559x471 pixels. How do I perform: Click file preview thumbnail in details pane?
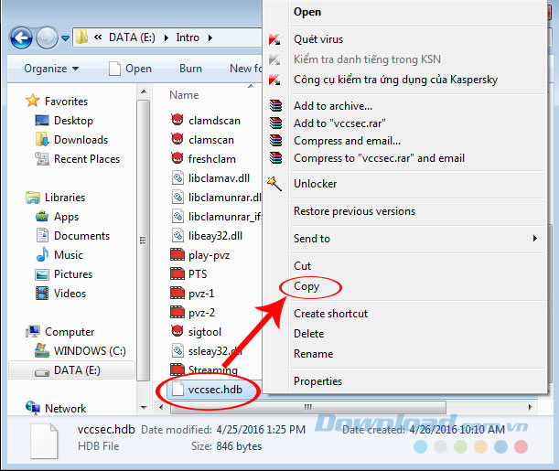tap(44, 440)
